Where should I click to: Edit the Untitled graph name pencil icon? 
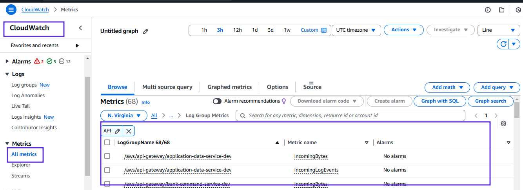[145, 31]
